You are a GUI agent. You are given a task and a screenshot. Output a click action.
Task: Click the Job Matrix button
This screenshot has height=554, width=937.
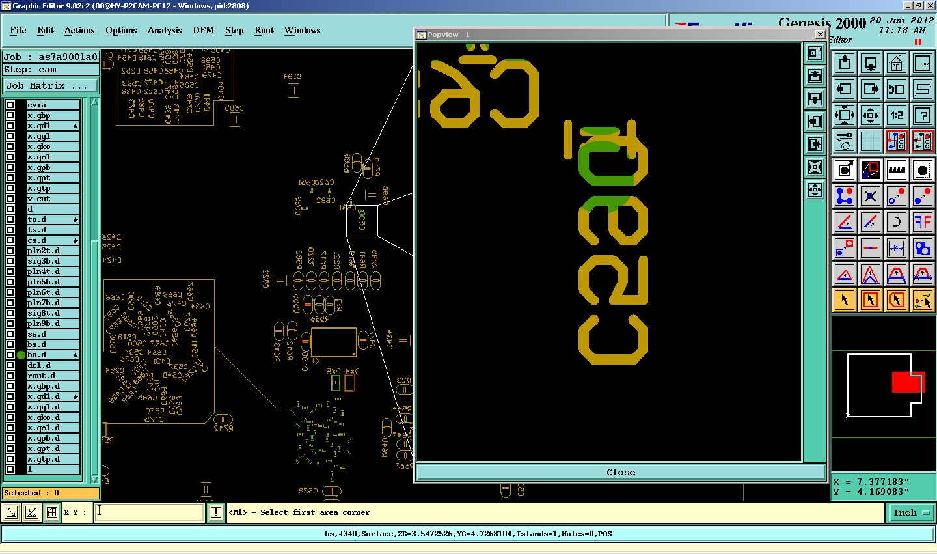51,85
